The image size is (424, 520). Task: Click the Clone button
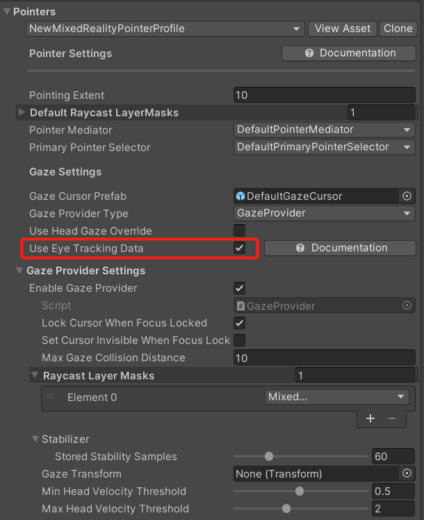[398, 29]
